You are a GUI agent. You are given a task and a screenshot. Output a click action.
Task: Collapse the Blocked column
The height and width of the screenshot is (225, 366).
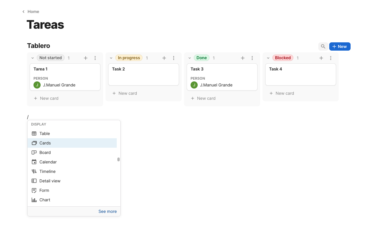click(268, 58)
